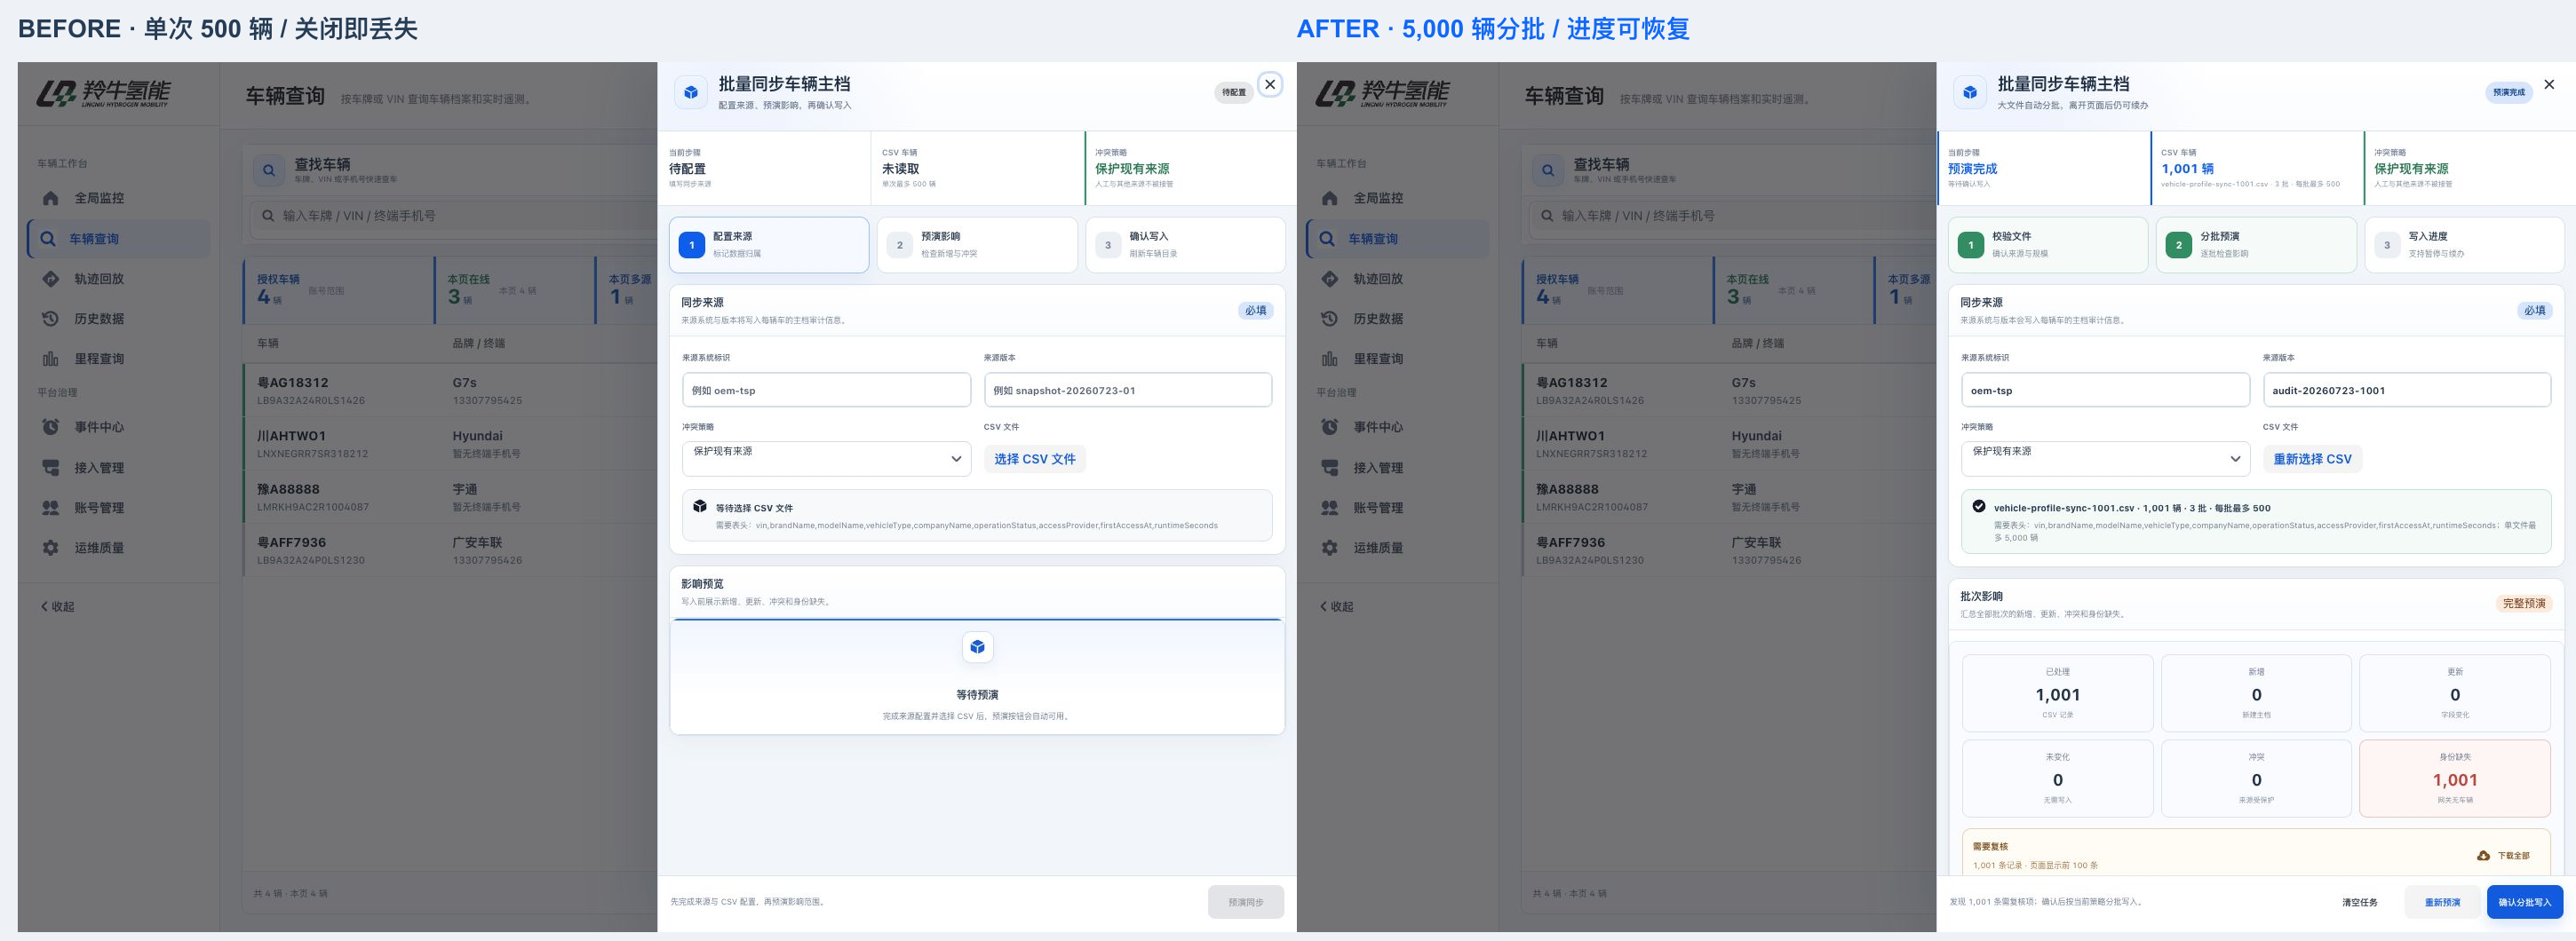Focus 输入车牌 / VIN search box in BEFORE
Image resolution: width=2576 pixels, height=941 pixels.
tap(452, 216)
